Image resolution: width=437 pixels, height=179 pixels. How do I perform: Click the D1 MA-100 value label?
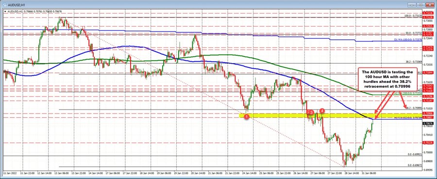pos(408,40)
